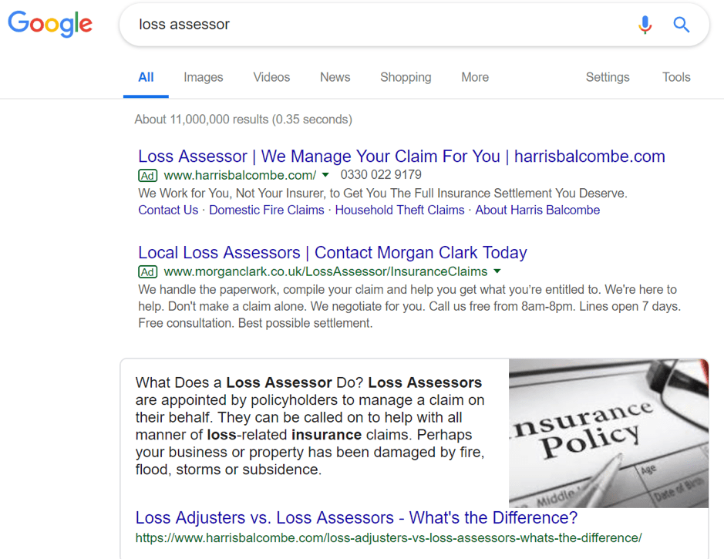Click 'We handle the paperwork' ad description
Viewport: 724px width, 559px height.
click(409, 307)
